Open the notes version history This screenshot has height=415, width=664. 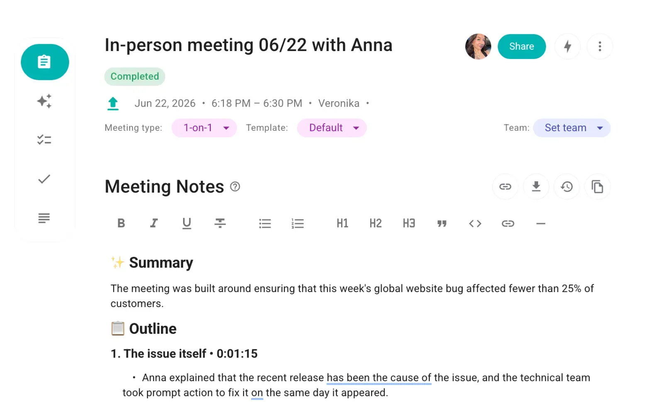[x=567, y=187]
